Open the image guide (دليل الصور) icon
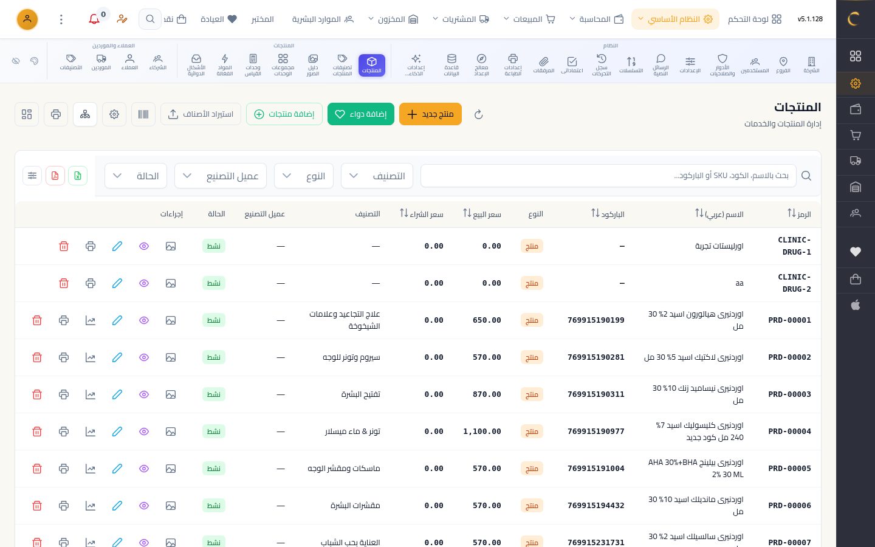Viewport: 875px width, 547px height. tap(313, 65)
